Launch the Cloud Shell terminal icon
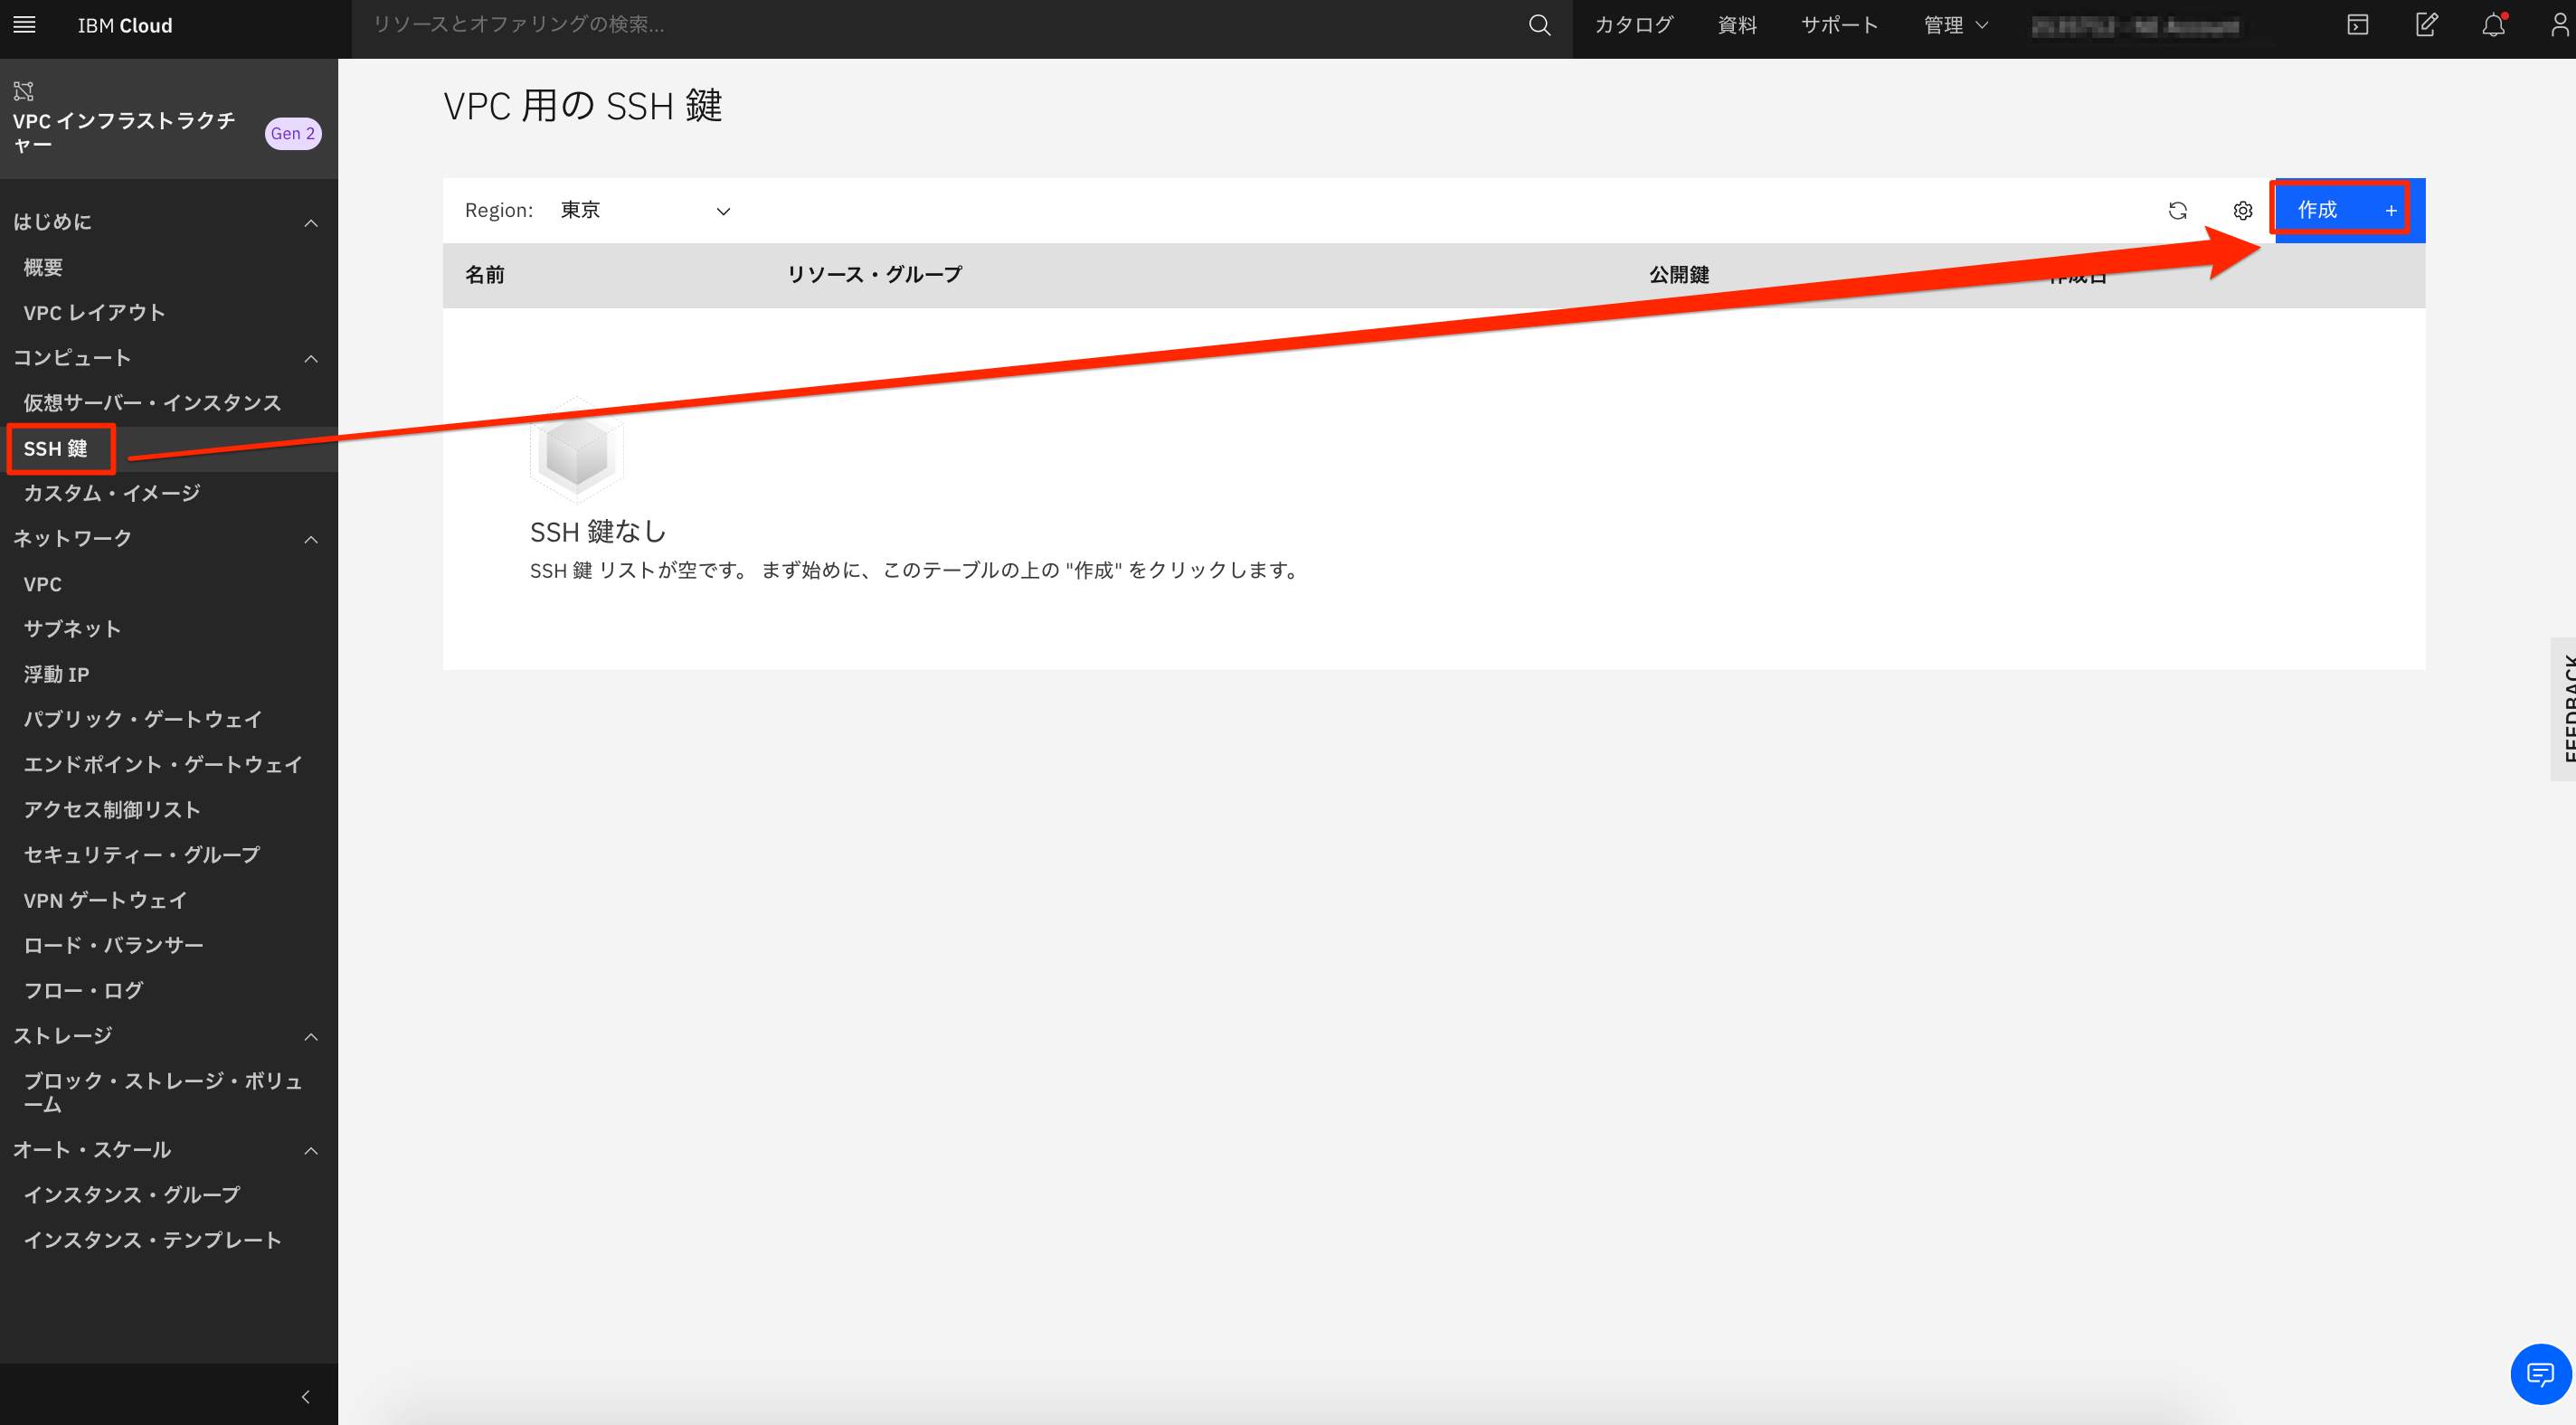2576x1425 pixels. pyautogui.click(x=2357, y=25)
